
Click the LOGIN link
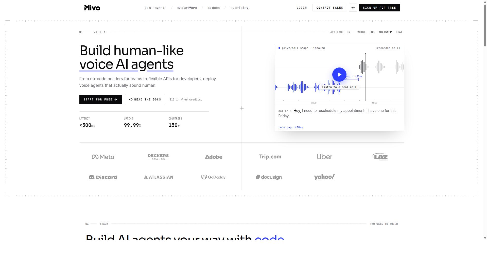(302, 8)
